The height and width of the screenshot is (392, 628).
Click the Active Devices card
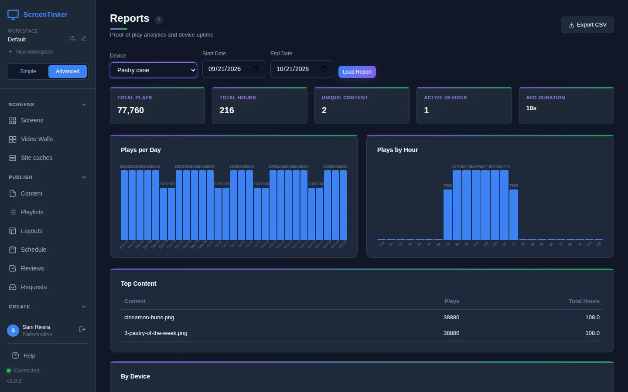coord(464,106)
